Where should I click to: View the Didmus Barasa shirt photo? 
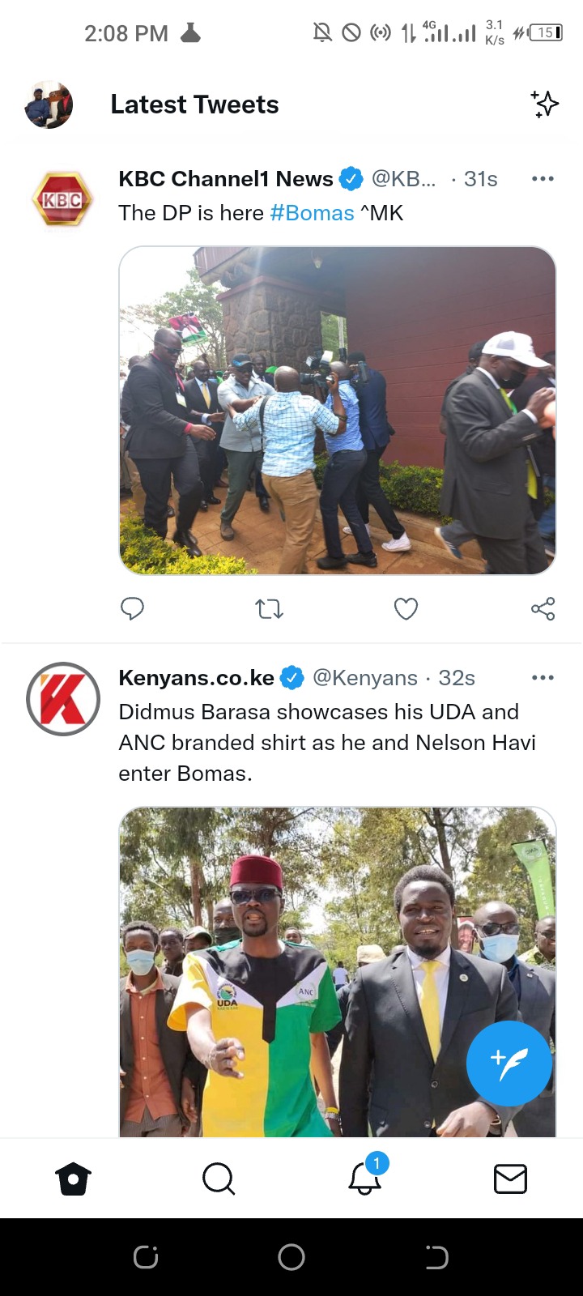[338, 972]
